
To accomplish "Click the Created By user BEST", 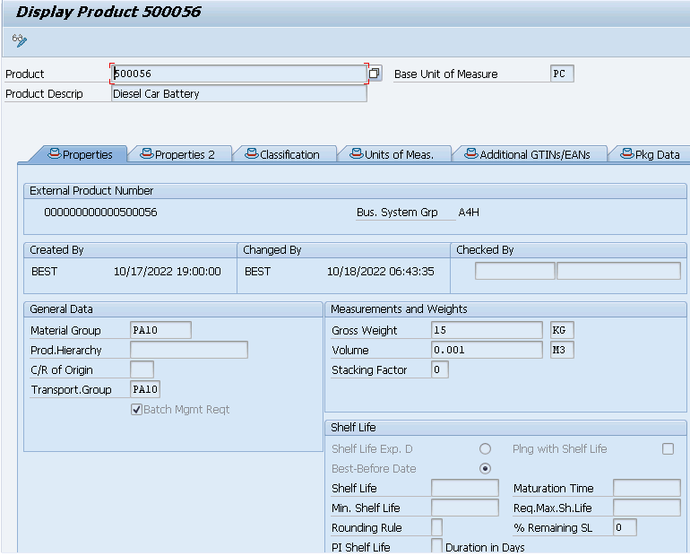I will pyautogui.click(x=45, y=271).
